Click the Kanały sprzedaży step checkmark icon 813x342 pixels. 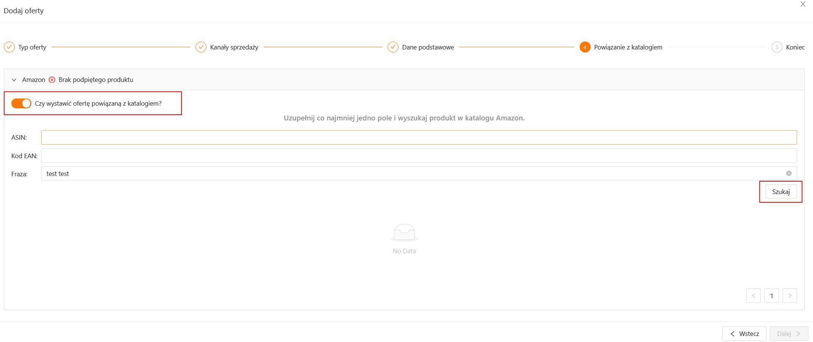point(201,47)
